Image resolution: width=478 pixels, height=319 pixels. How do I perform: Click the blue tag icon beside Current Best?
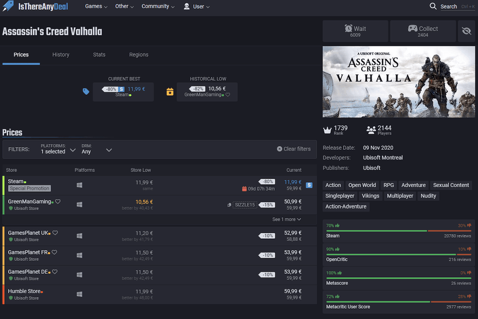click(86, 92)
